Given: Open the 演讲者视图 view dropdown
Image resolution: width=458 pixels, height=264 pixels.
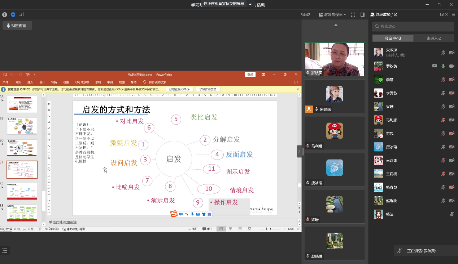Looking at the screenshot, I should pos(332,15).
